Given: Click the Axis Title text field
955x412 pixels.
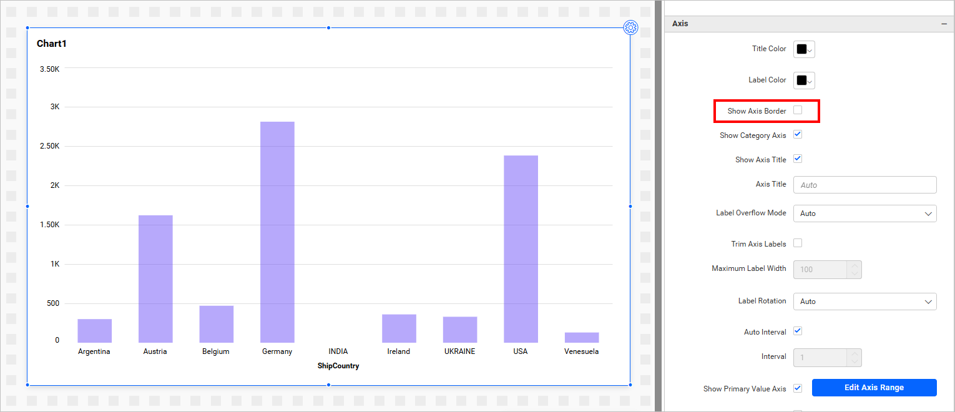Looking at the screenshot, I should click(864, 185).
